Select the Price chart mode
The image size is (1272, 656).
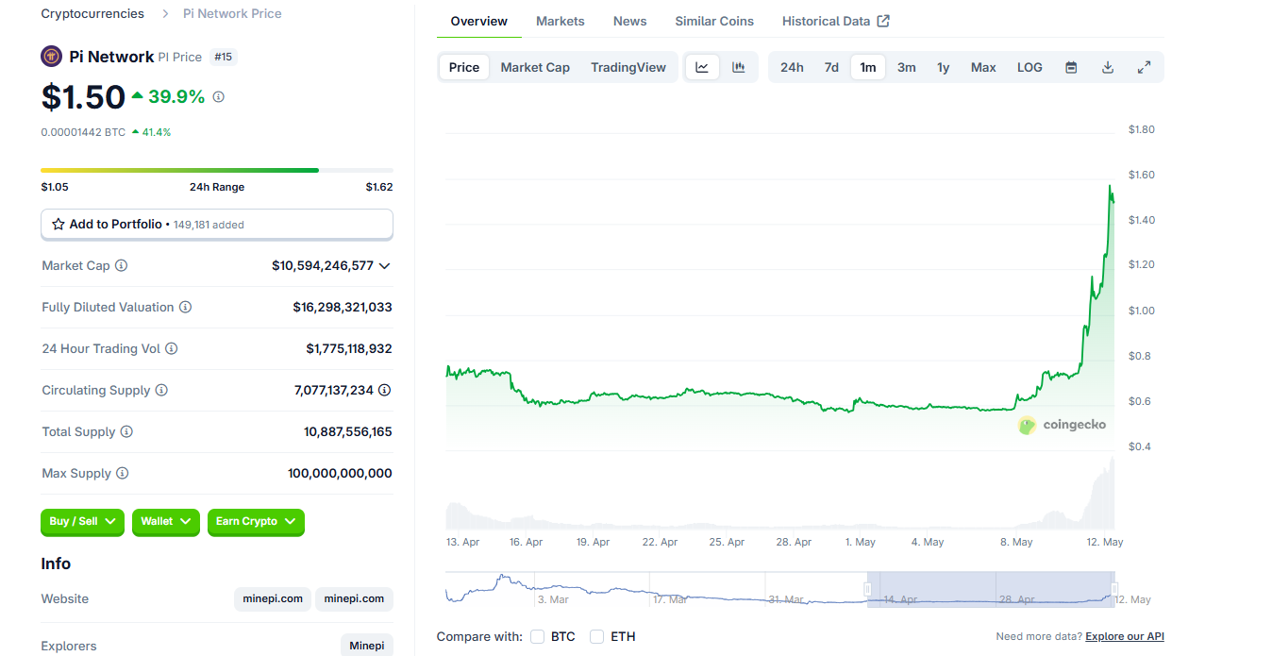(464, 67)
